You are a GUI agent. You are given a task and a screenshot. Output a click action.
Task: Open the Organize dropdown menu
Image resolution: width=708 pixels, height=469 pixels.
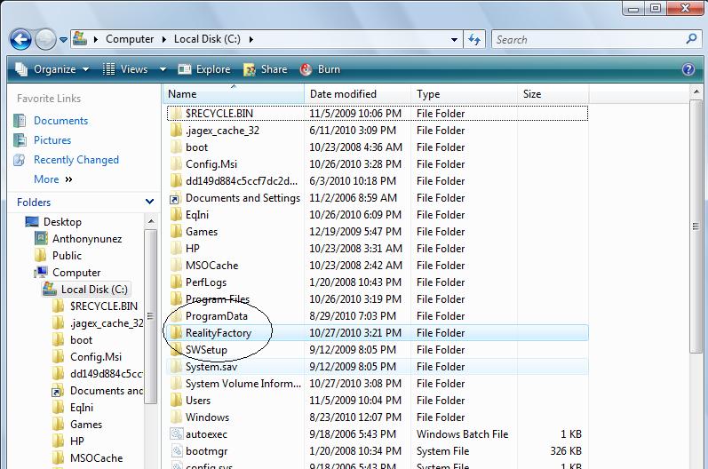tap(52, 69)
